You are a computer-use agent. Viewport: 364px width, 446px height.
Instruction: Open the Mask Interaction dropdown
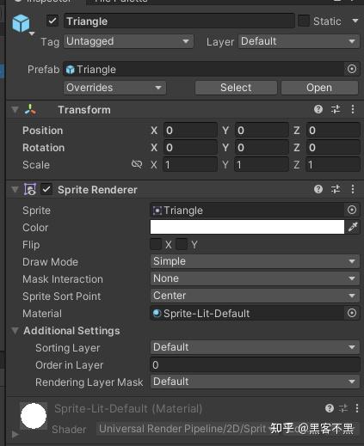(x=255, y=278)
